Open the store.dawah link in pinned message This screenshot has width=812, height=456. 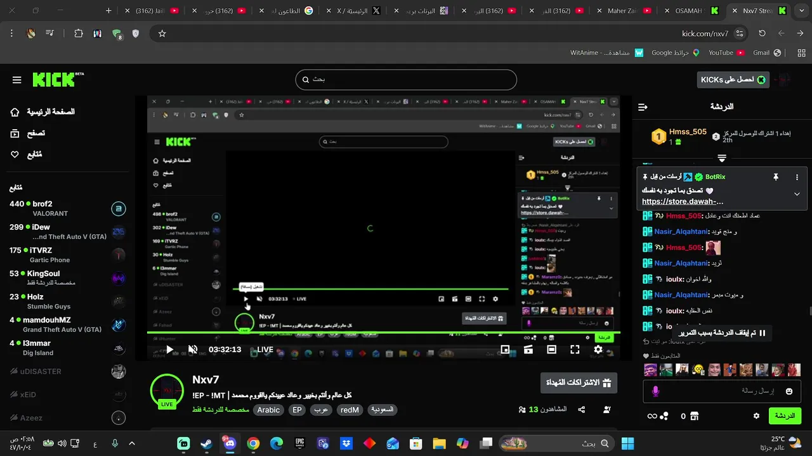click(x=683, y=201)
